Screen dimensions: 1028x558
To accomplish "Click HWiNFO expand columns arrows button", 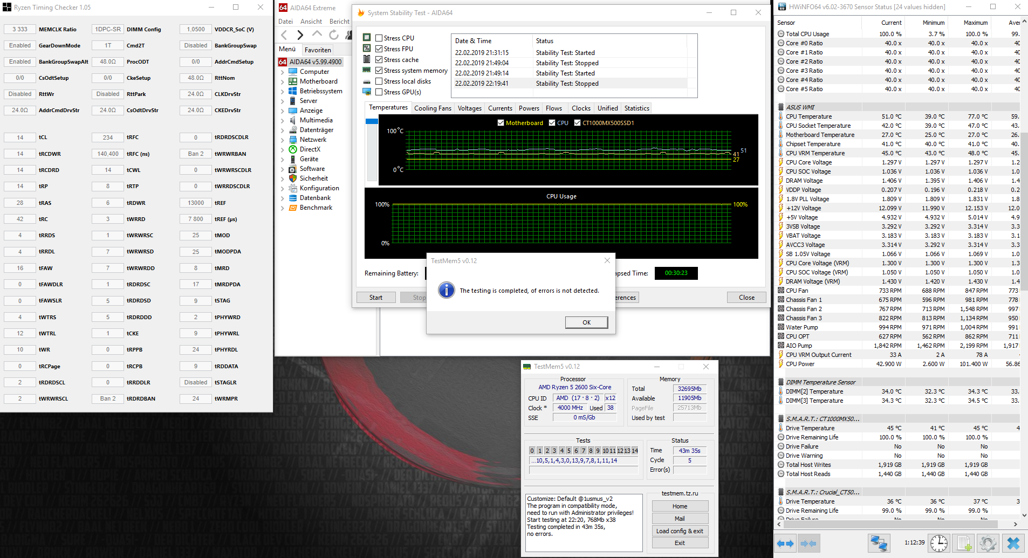I will pyautogui.click(x=785, y=543).
